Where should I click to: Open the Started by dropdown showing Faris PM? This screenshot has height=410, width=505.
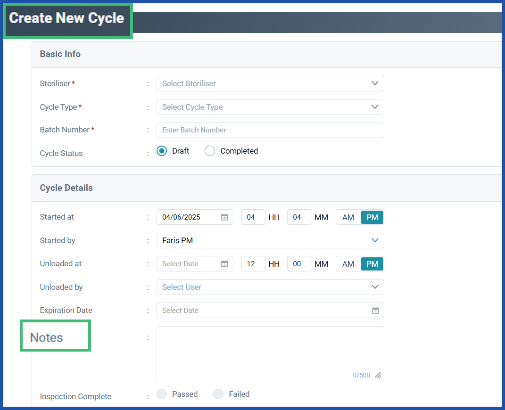point(270,240)
